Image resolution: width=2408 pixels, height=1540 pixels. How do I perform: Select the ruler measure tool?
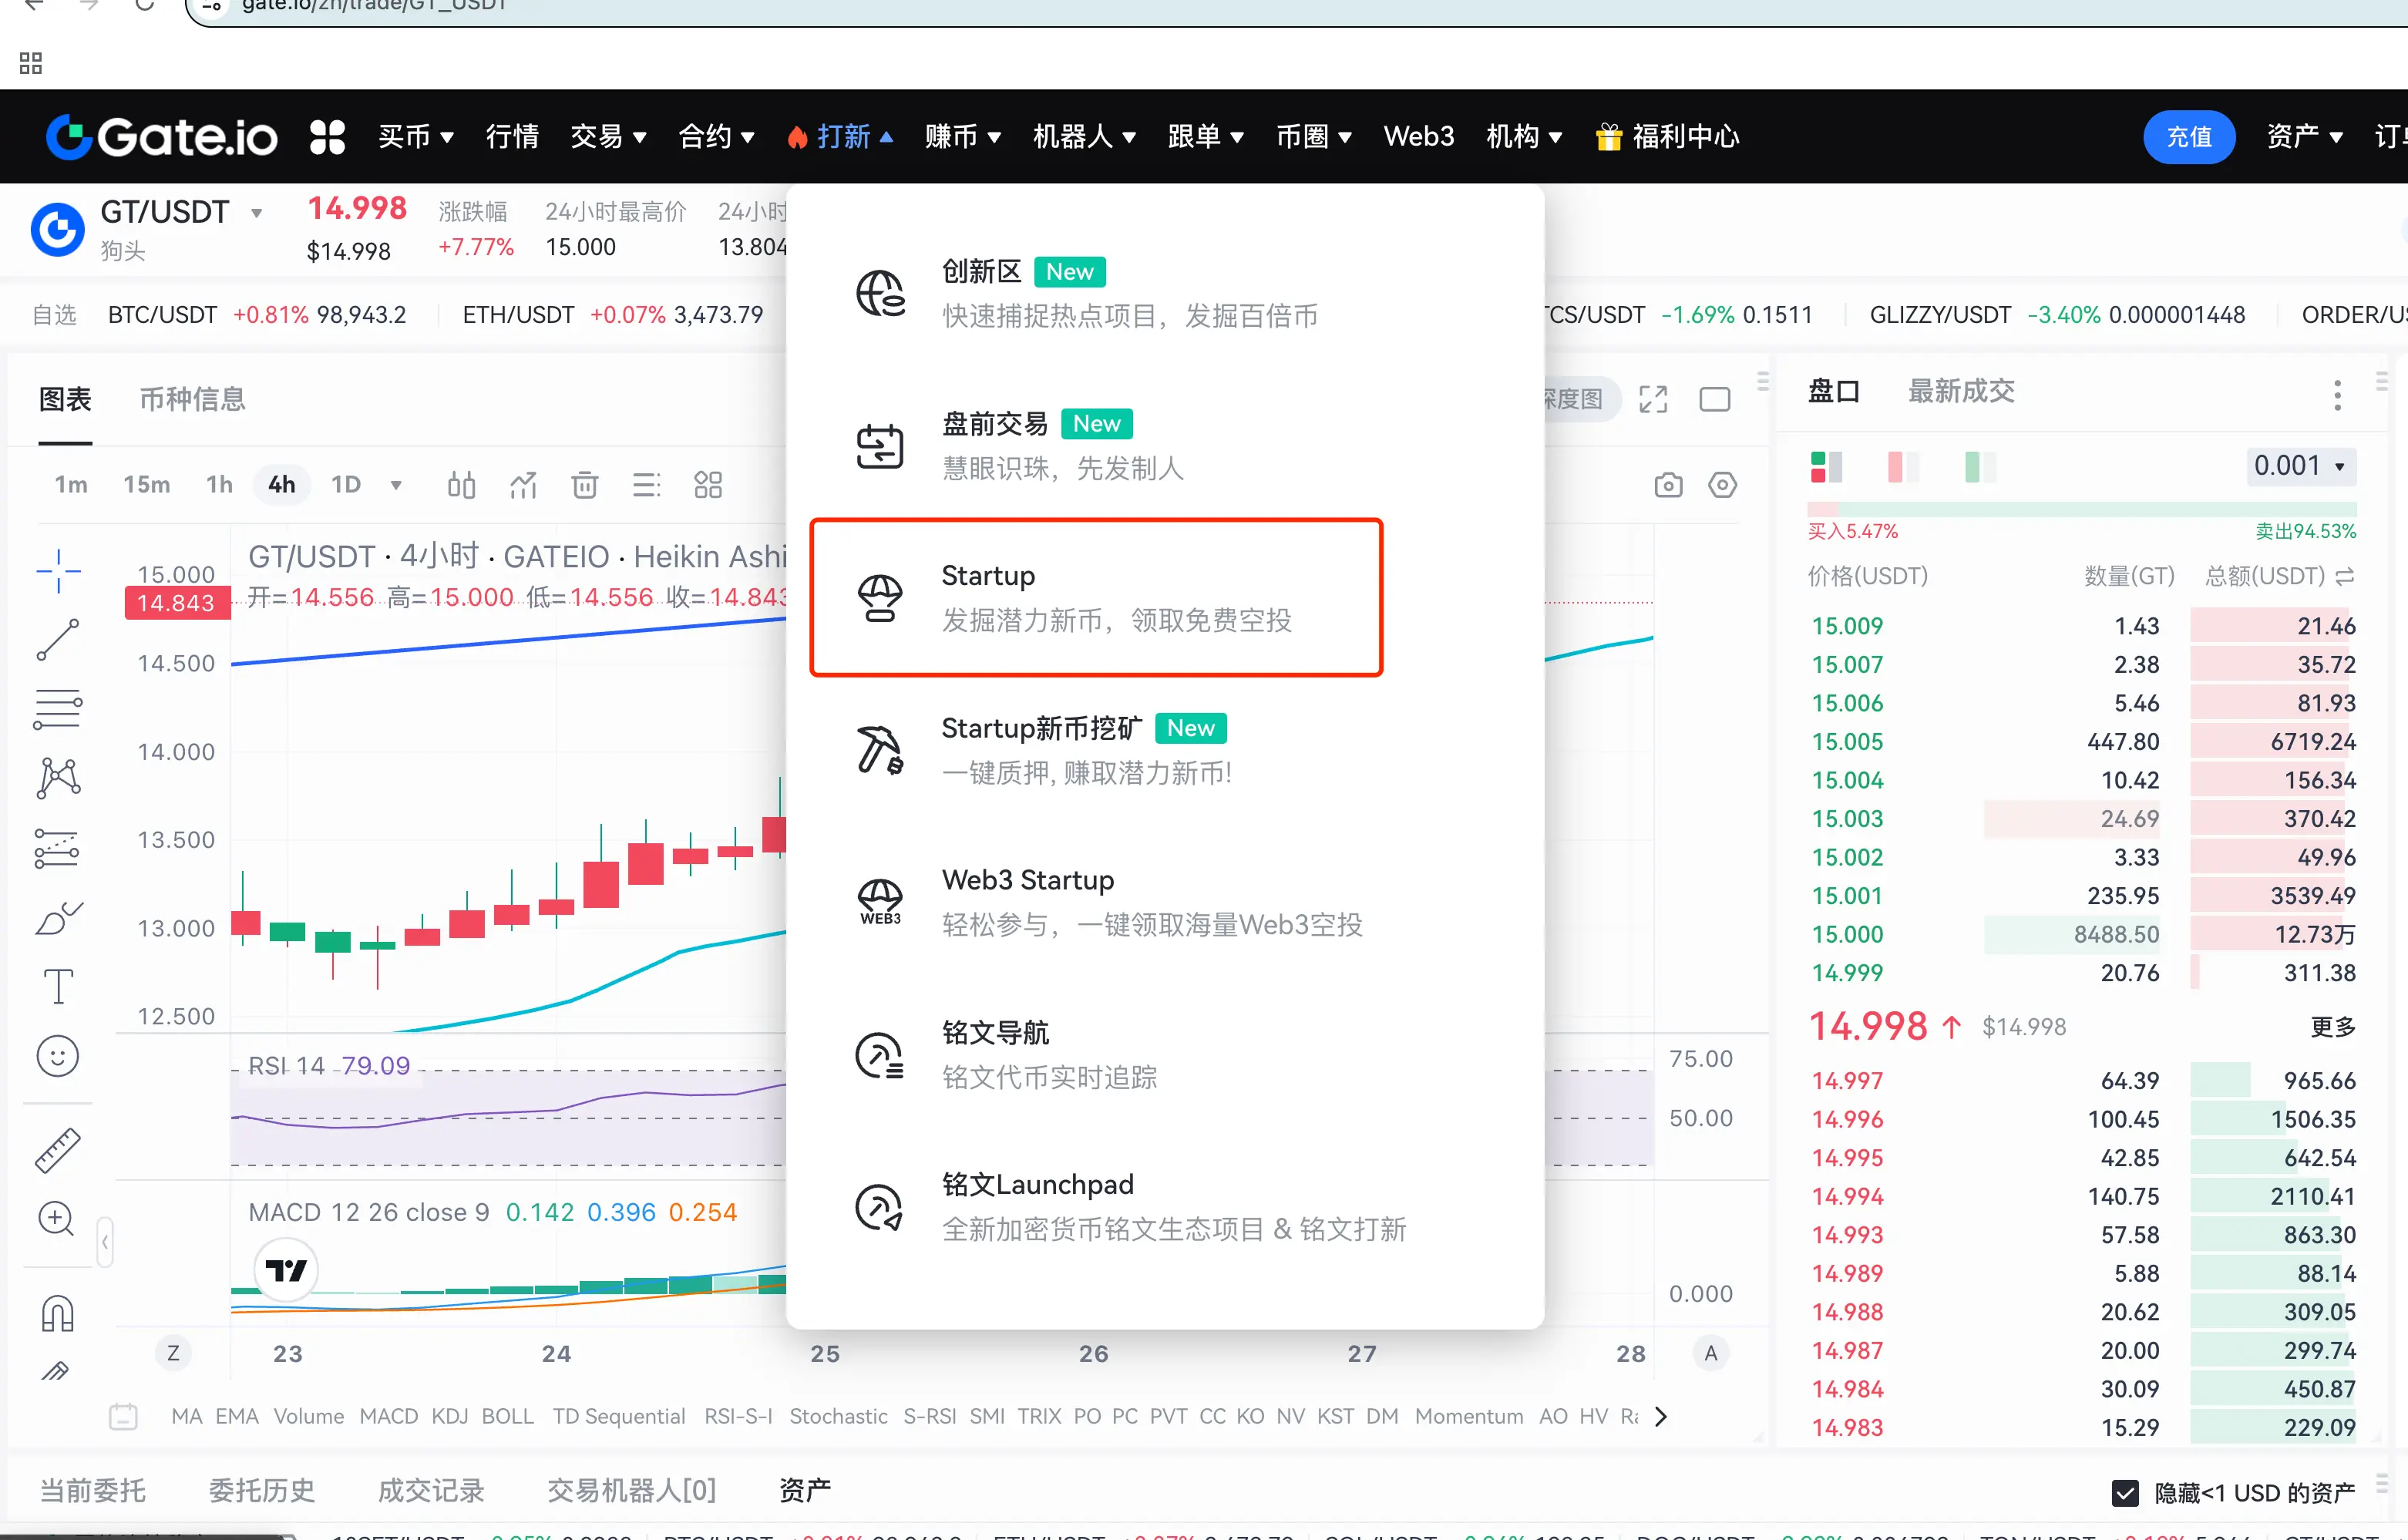point(58,1150)
